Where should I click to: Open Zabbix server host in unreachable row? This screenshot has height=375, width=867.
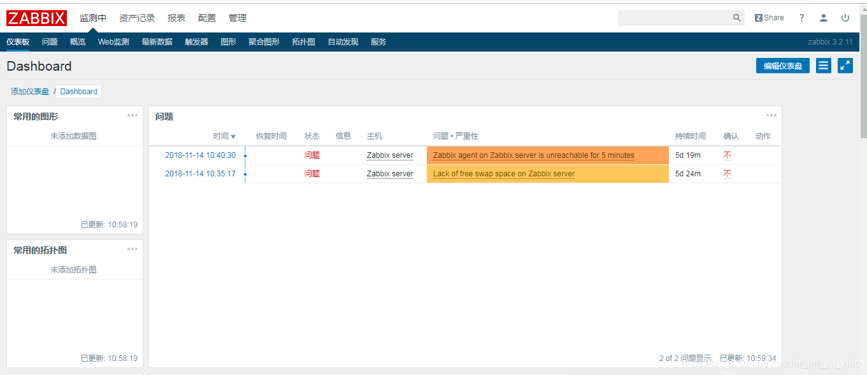pyautogui.click(x=390, y=155)
